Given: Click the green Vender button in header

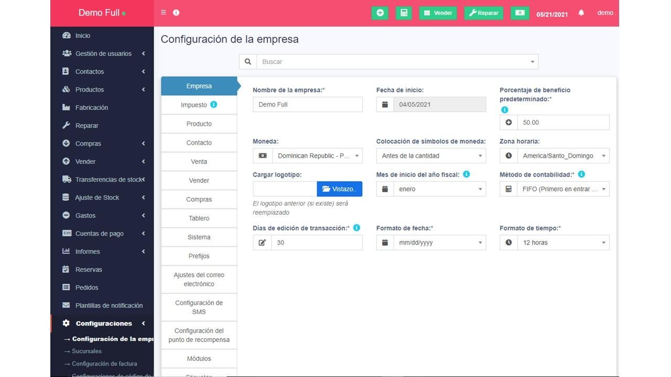Looking at the screenshot, I should click(x=438, y=13).
